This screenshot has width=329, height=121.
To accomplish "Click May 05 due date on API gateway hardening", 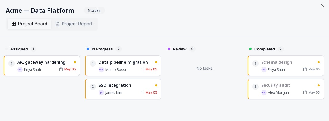I will pos(70,69).
